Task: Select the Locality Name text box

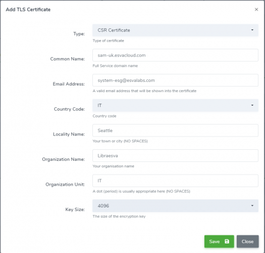Action: [x=175, y=131]
